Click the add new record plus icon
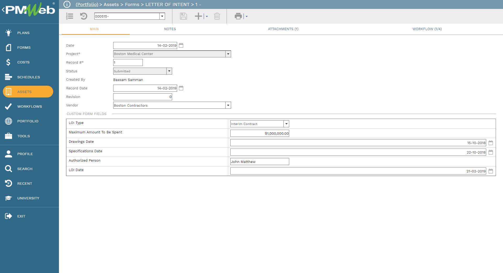503x273 pixels. 198,16
